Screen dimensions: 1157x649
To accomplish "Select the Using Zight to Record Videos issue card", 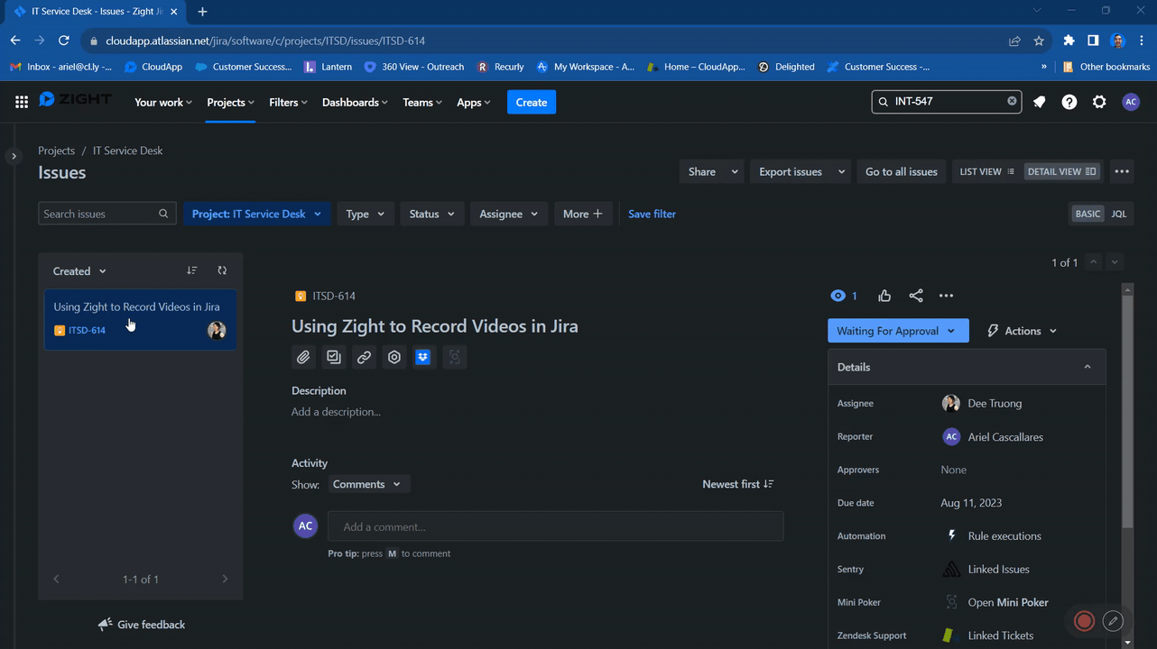I will [140, 319].
